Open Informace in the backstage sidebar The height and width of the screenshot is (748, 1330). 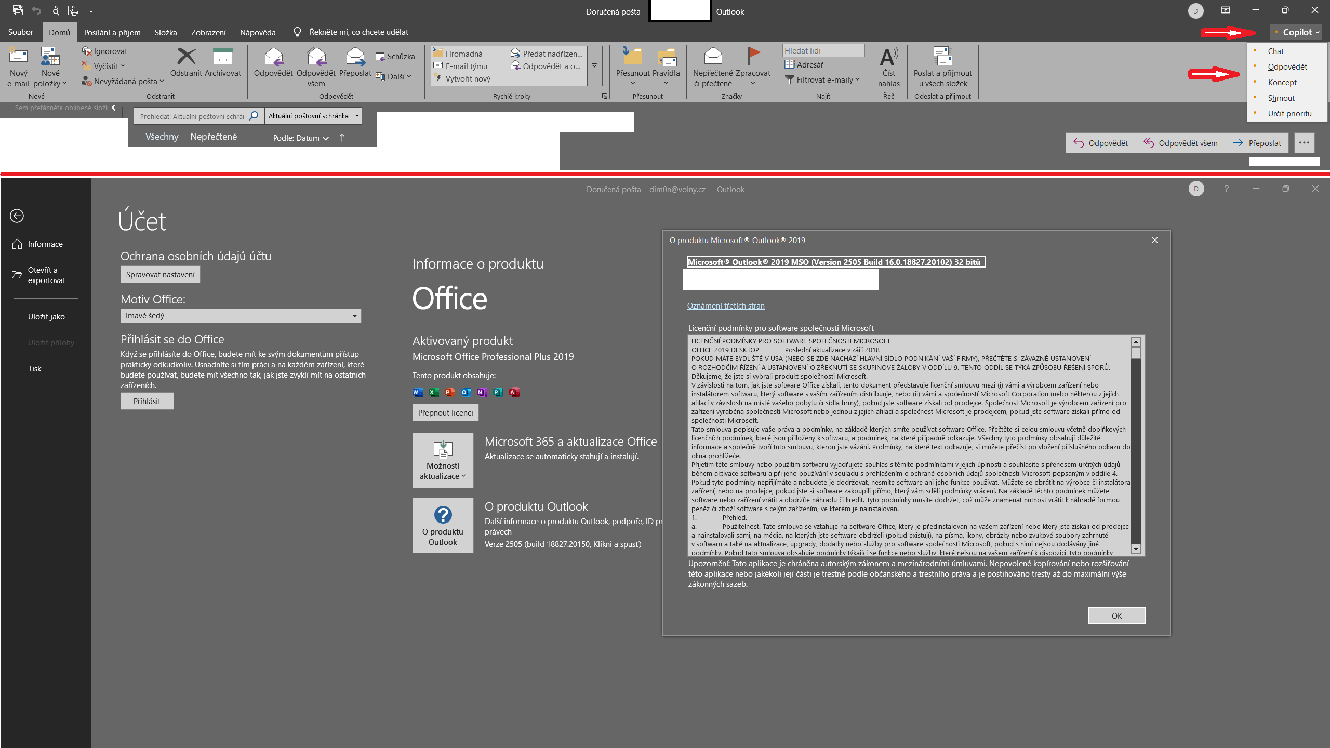coord(45,244)
